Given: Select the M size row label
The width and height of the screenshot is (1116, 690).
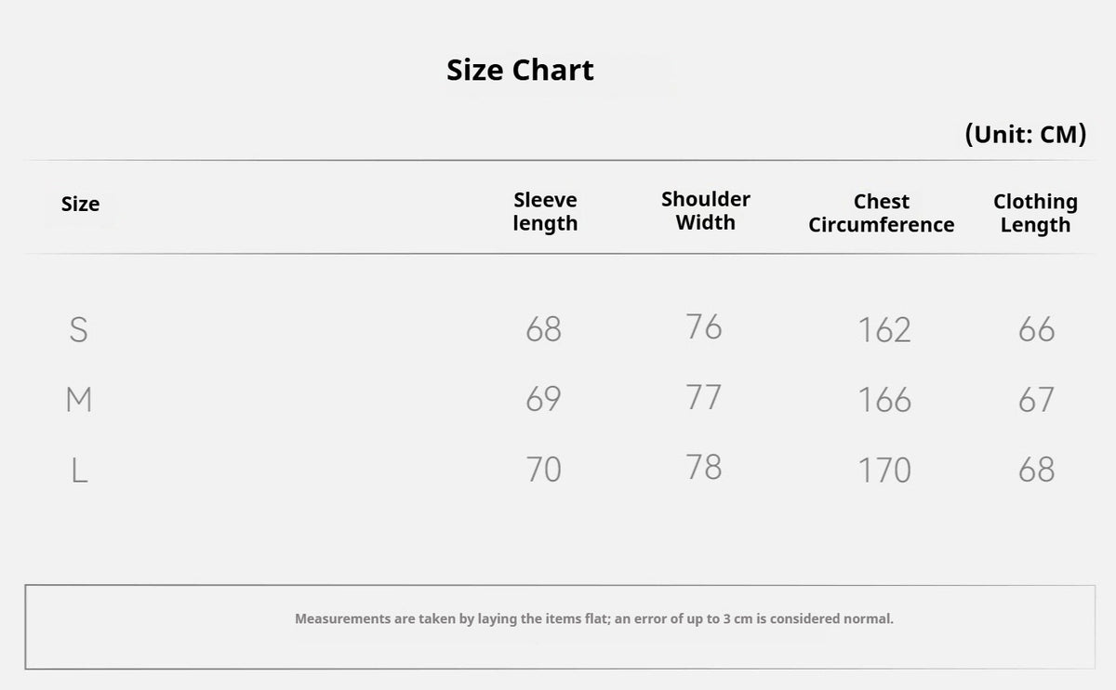Looking at the screenshot, I should coord(79,400).
